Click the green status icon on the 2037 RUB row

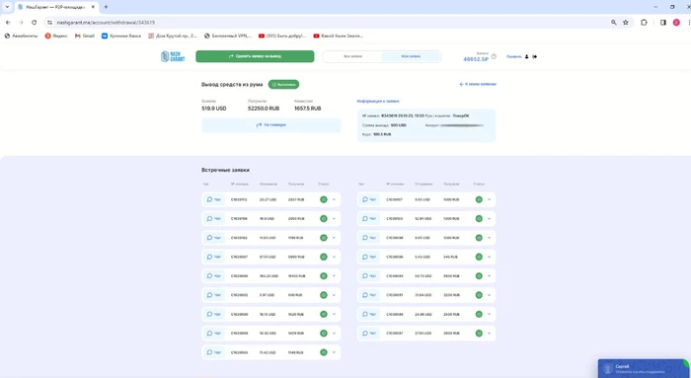(324, 199)
